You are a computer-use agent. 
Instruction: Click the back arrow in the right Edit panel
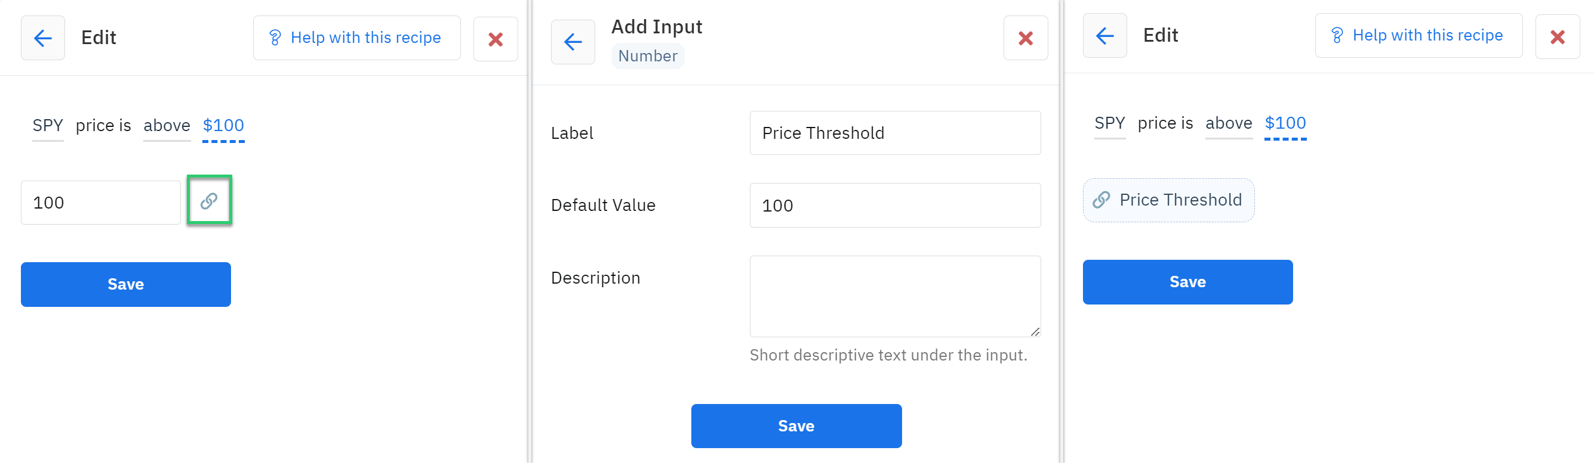pyautogui.click(x=1104, y=36)
